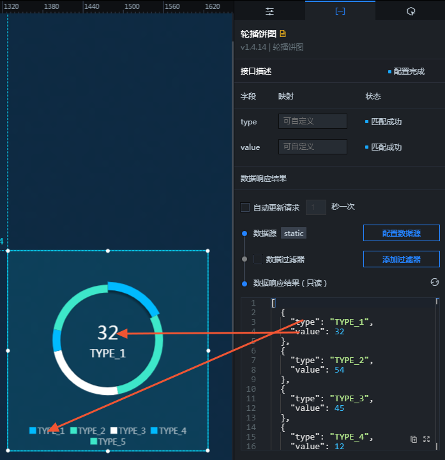
Task: Enable the 自动更新请求 checkbox
Action: pos(245,207)
